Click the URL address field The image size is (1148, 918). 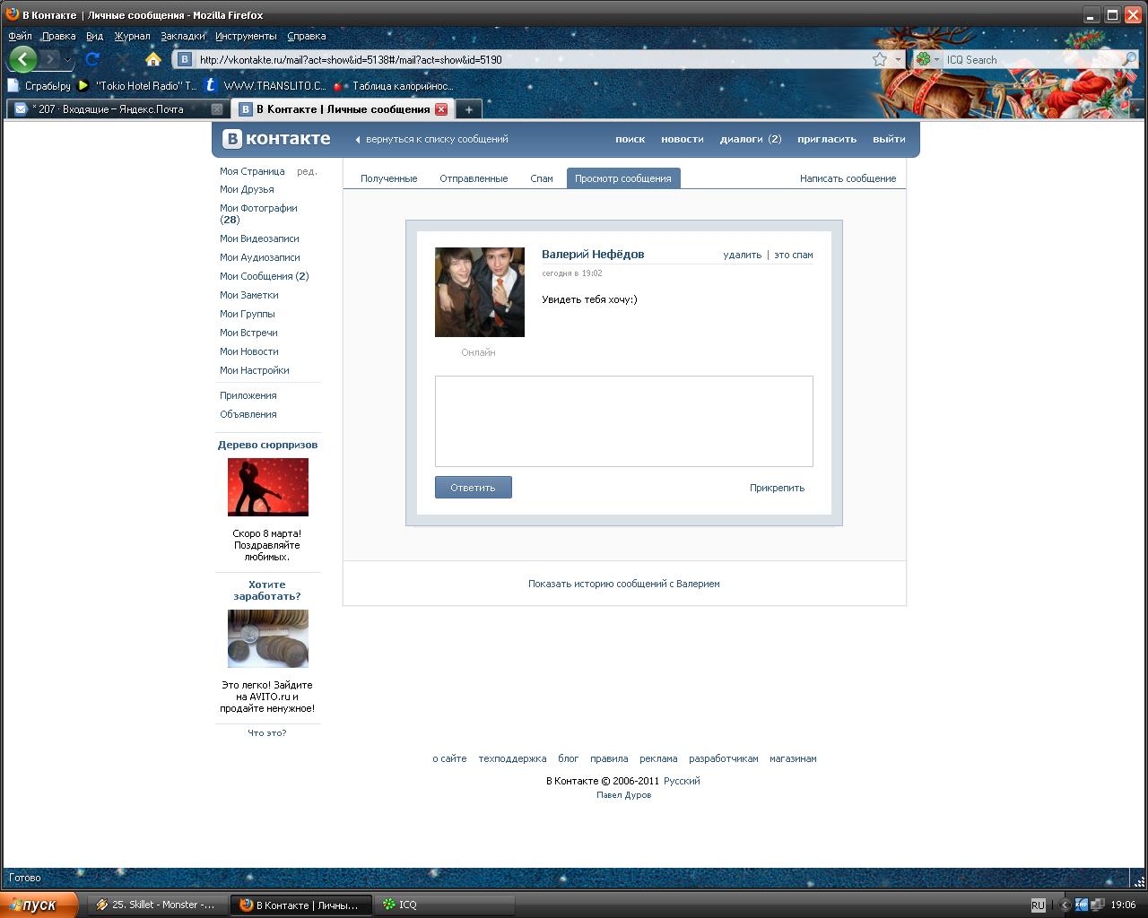[532, 59]
